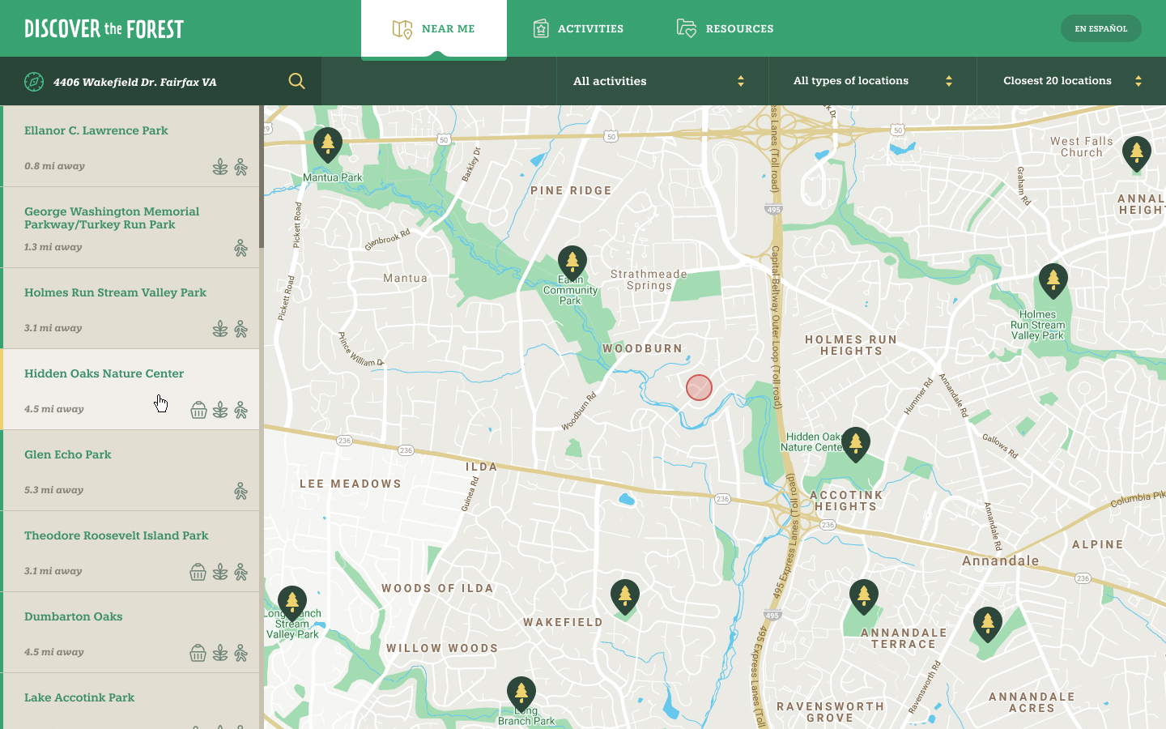Click plant icon for Theodore Roosevelt Island Park
This screenshot has height=729, width=1166.
tap(220, 572)
